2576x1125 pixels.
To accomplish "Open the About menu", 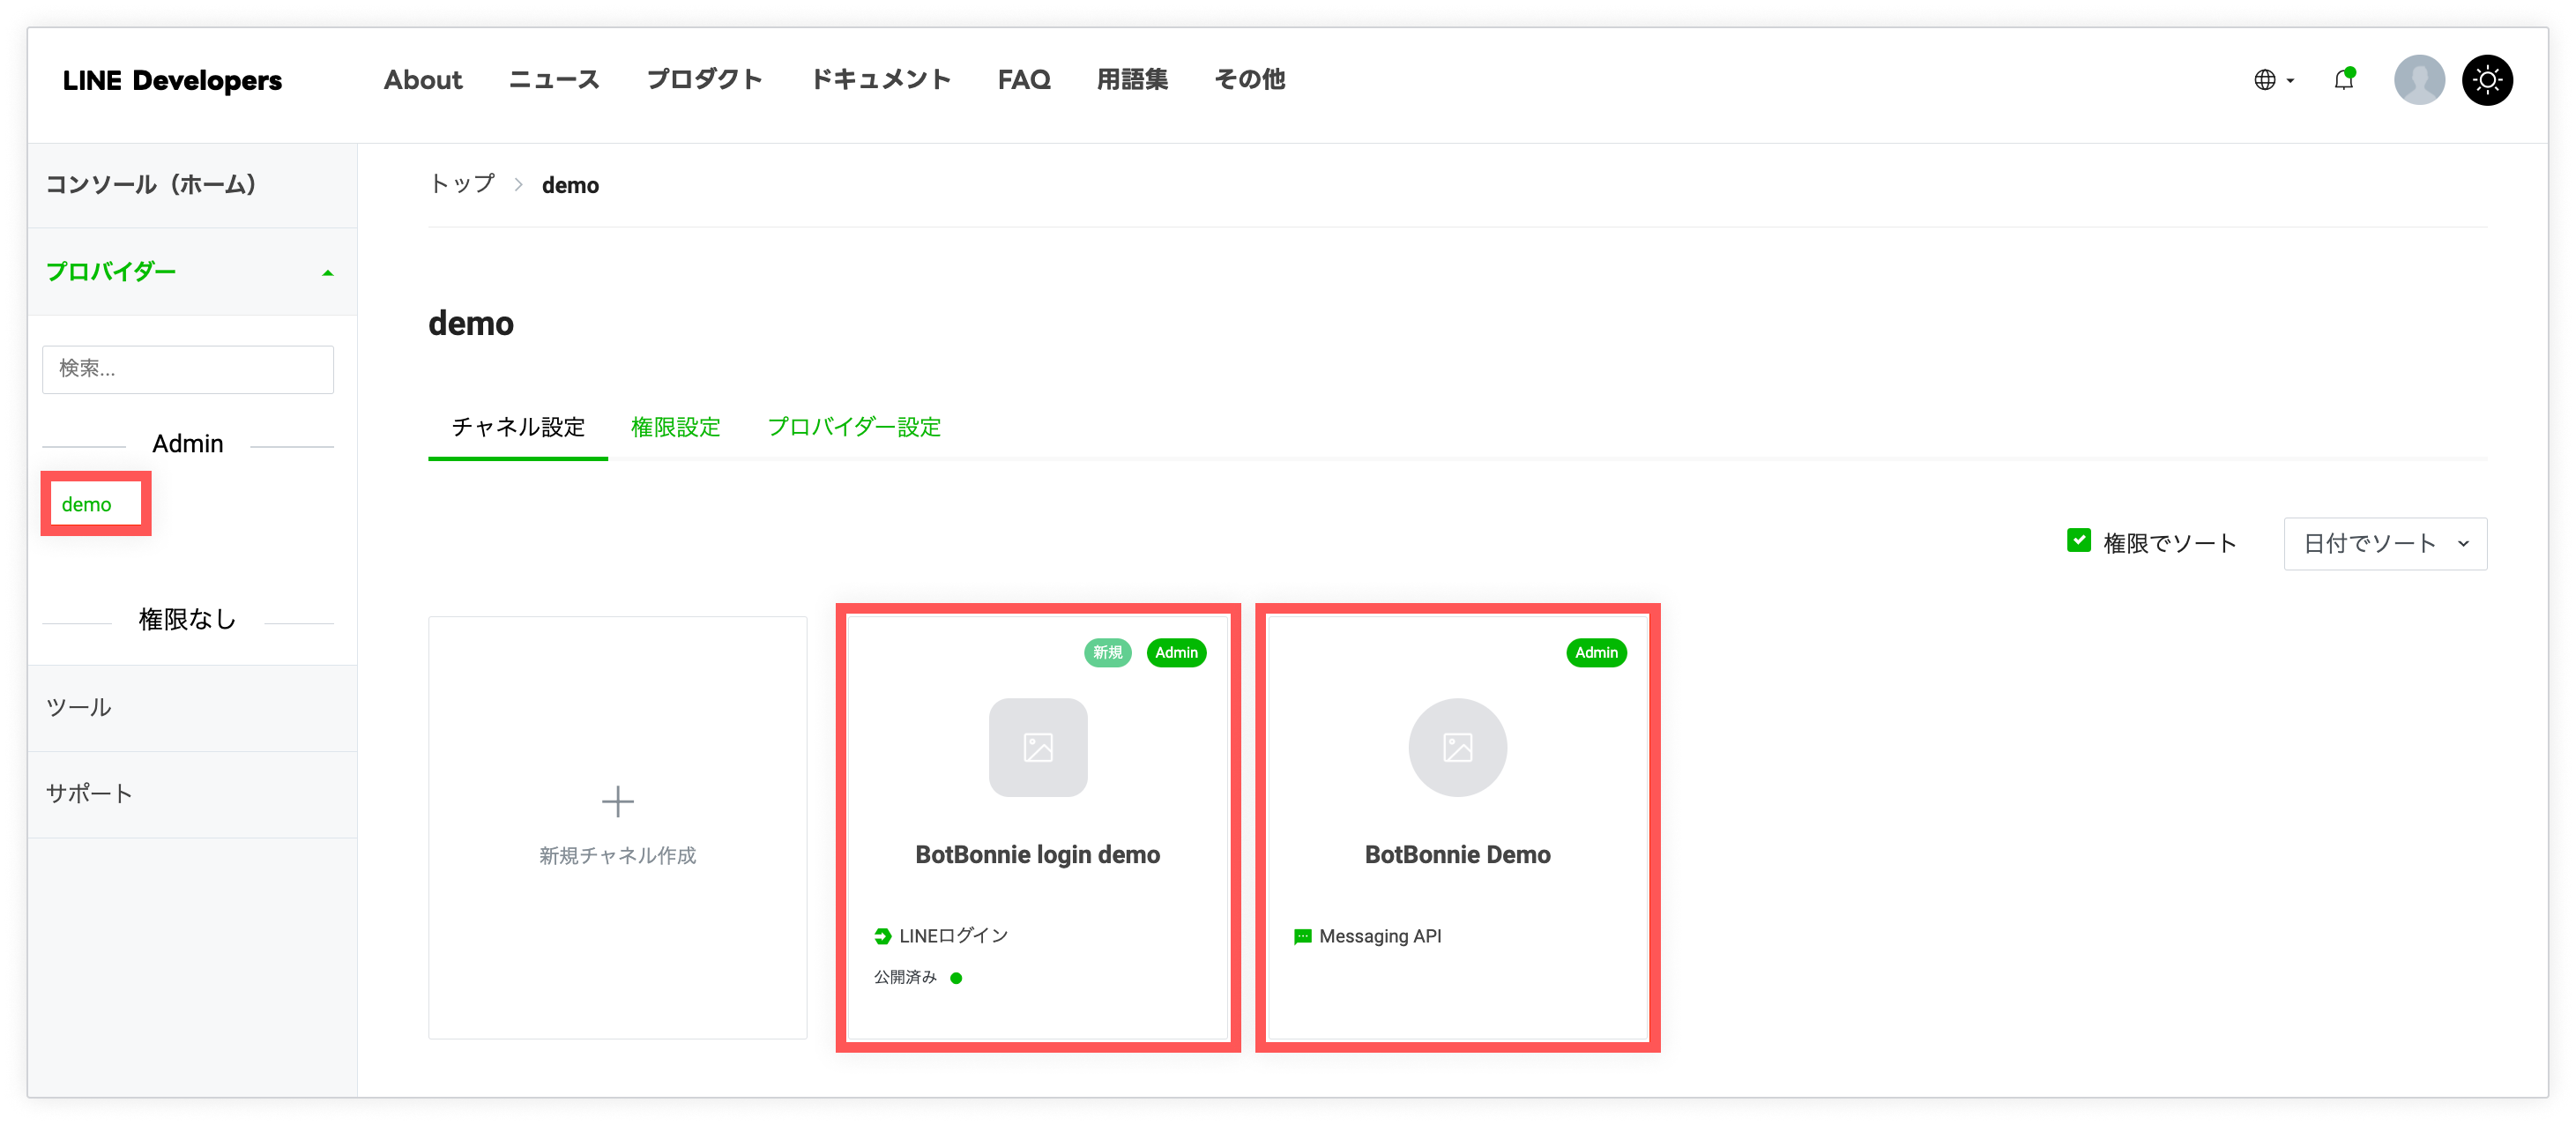I will [423, 80].
